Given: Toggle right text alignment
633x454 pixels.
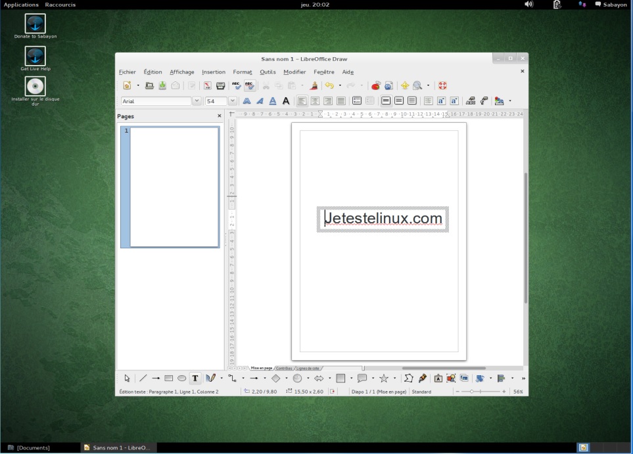Looking at the screenshot, I should [328, 101].
